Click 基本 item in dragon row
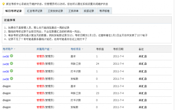175x110 pixels. tap(73, 86)
